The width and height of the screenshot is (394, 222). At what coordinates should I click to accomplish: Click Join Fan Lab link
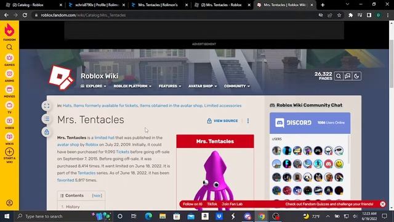click(x=232, y=204)
